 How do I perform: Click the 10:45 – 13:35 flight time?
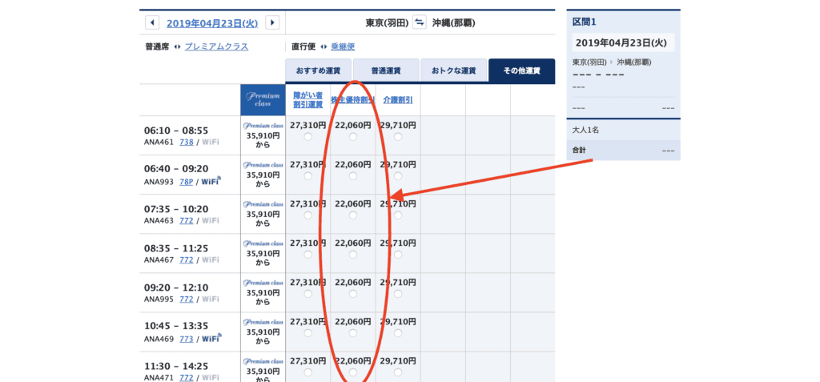tap(176, 327)
